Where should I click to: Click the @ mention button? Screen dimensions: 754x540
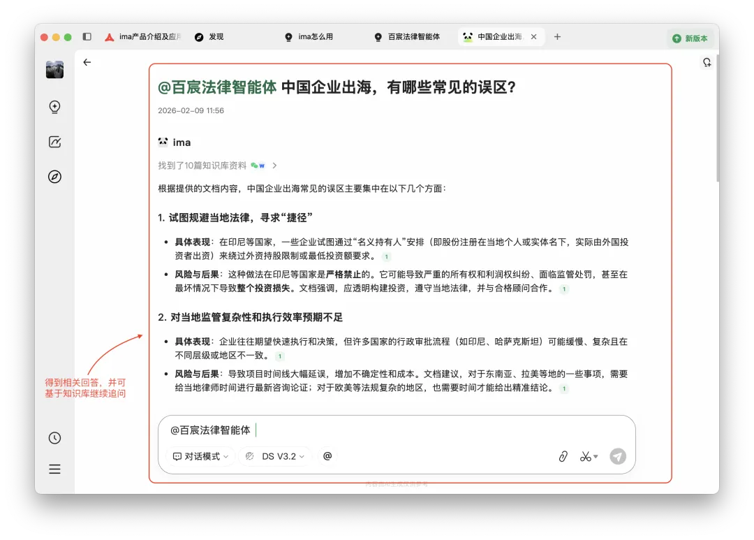point(327,455)
